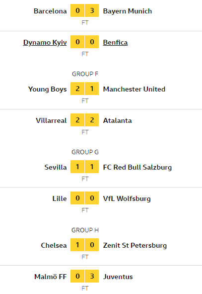Click VfL Wolfsburg team name

[x=127, y=198]
